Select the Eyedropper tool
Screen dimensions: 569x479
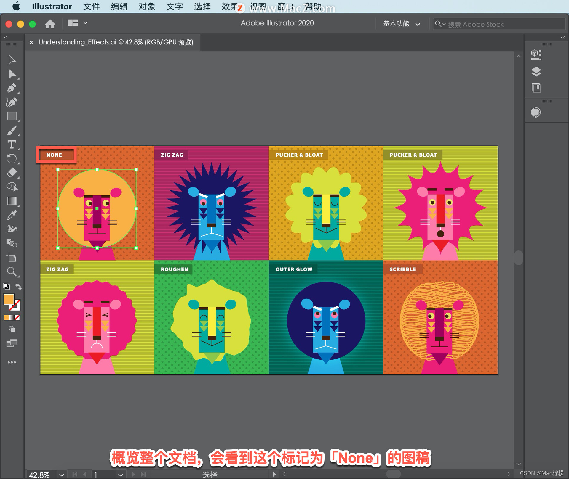tap(12, 215)
